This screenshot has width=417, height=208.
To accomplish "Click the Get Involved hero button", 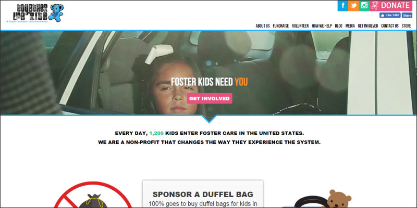I will pyautogui.click(x=210, y=98).
